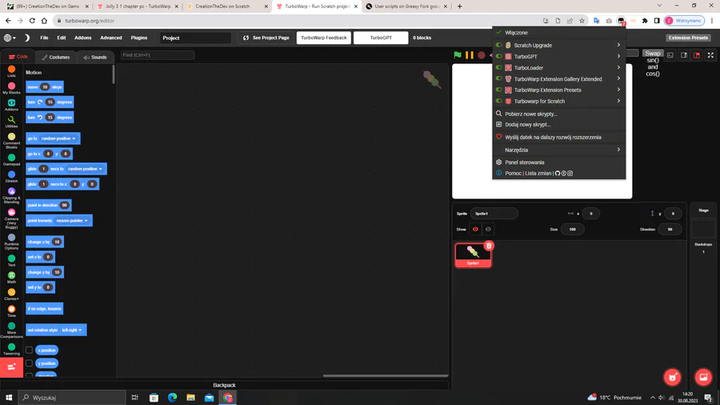Open Panel sterowania dashboard
The width and height of the screenshot is (720, 405).
559,162
